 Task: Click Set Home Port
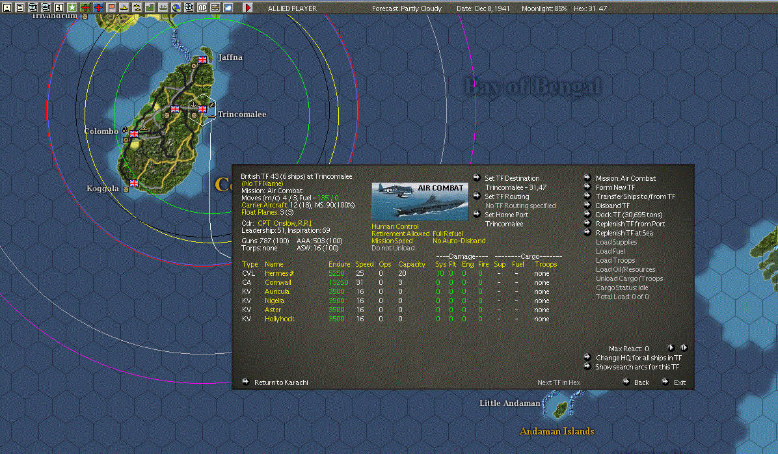506,215
